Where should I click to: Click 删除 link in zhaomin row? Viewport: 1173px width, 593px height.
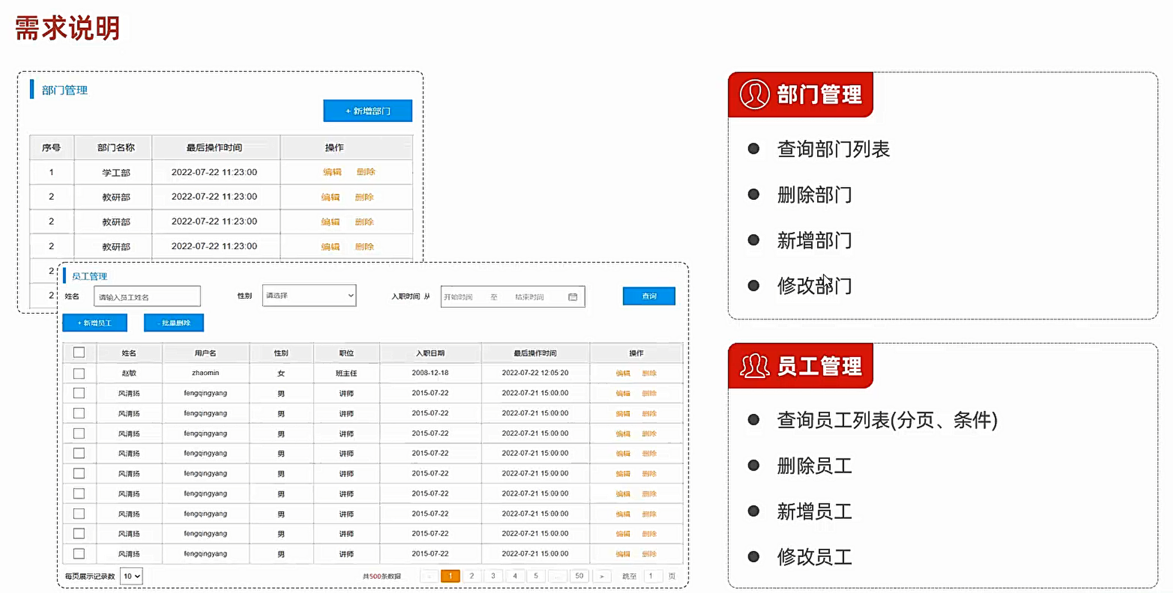(649, 373)
